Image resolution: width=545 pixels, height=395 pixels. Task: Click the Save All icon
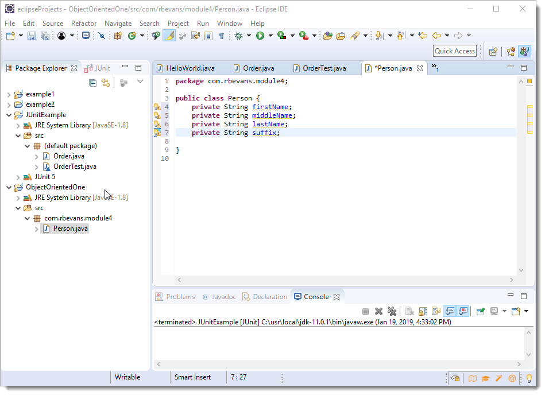pyautogui.click(x=45, y=36)
